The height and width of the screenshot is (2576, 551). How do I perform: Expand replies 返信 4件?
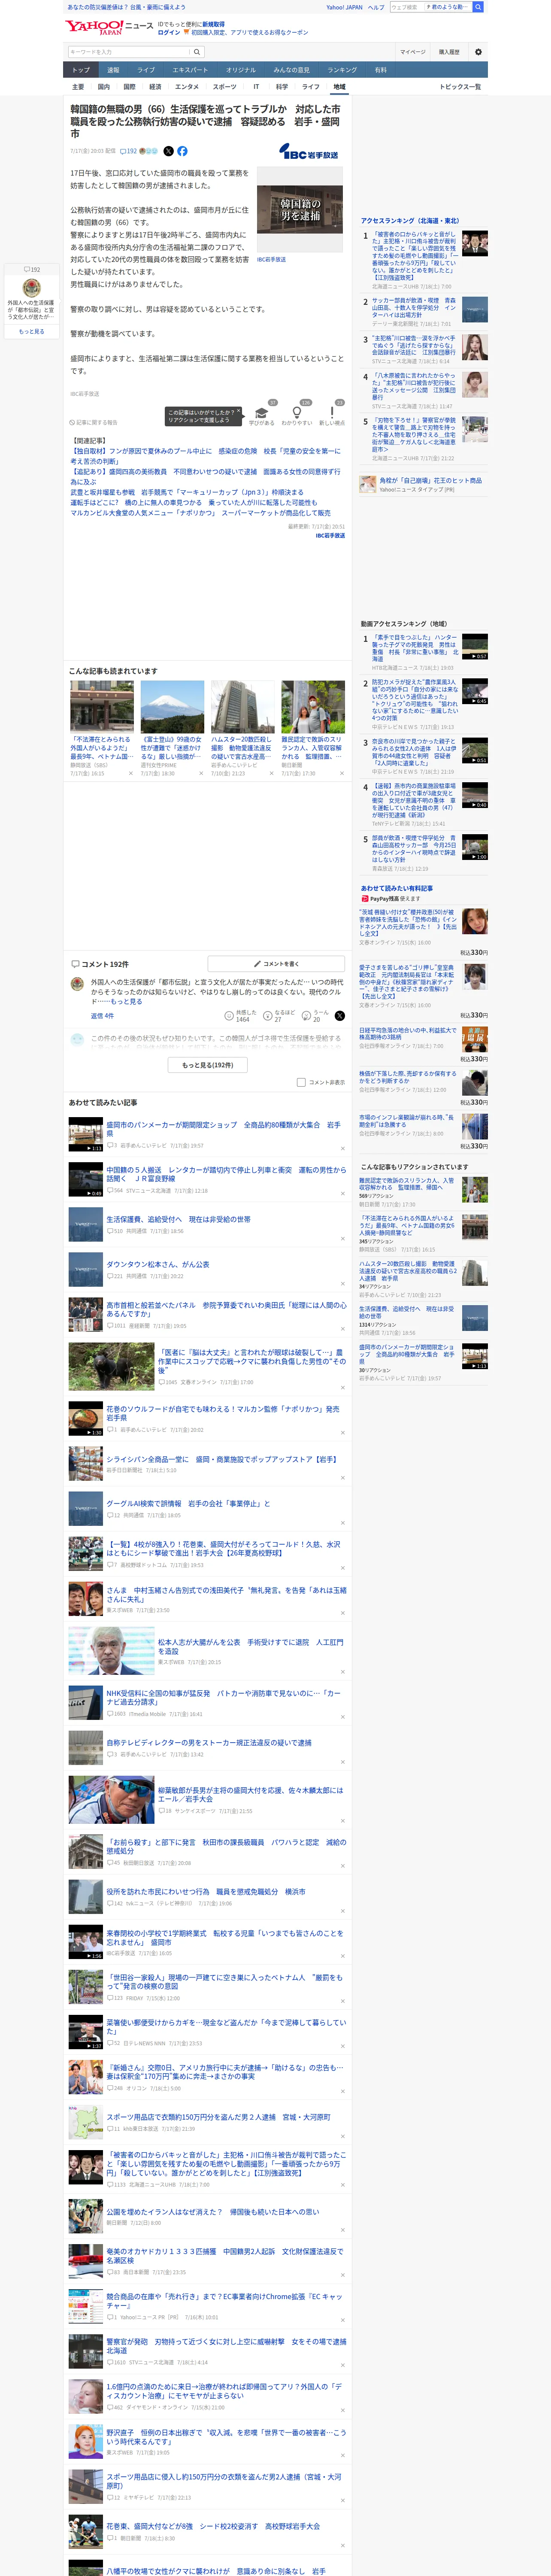[x=102, y=1015]
